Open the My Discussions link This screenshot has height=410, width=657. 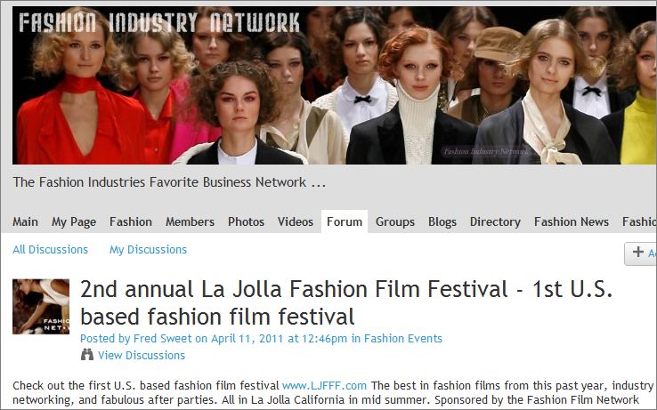click(x=148, y=250)
